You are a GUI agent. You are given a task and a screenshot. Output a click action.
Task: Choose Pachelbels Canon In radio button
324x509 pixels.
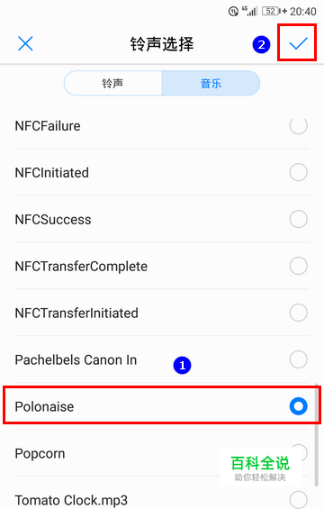(299, 359)
